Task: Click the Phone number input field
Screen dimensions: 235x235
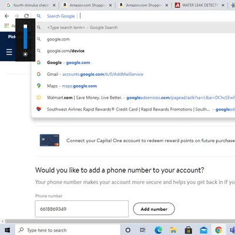Action: point(82,209)
